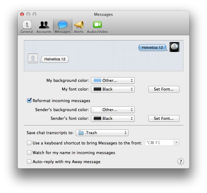This screenshot has width=207, height=193.
Task: Open the help question mark button
Action: (181, 162)
